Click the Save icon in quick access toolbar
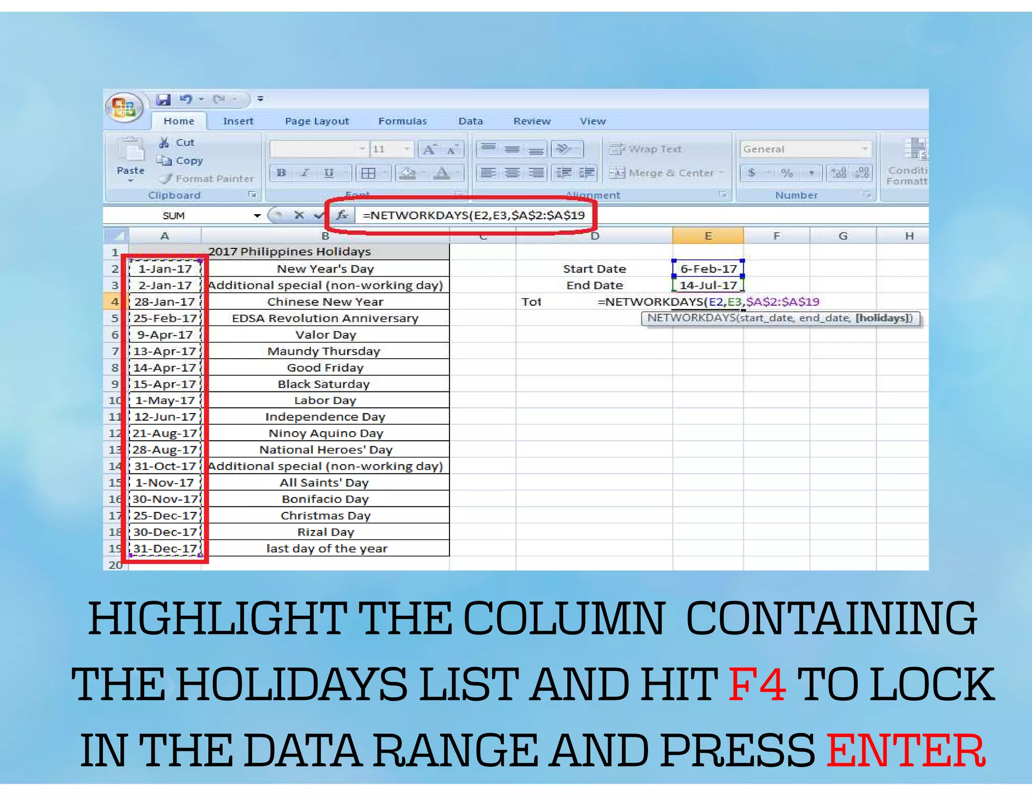 (x=163, y=99)
